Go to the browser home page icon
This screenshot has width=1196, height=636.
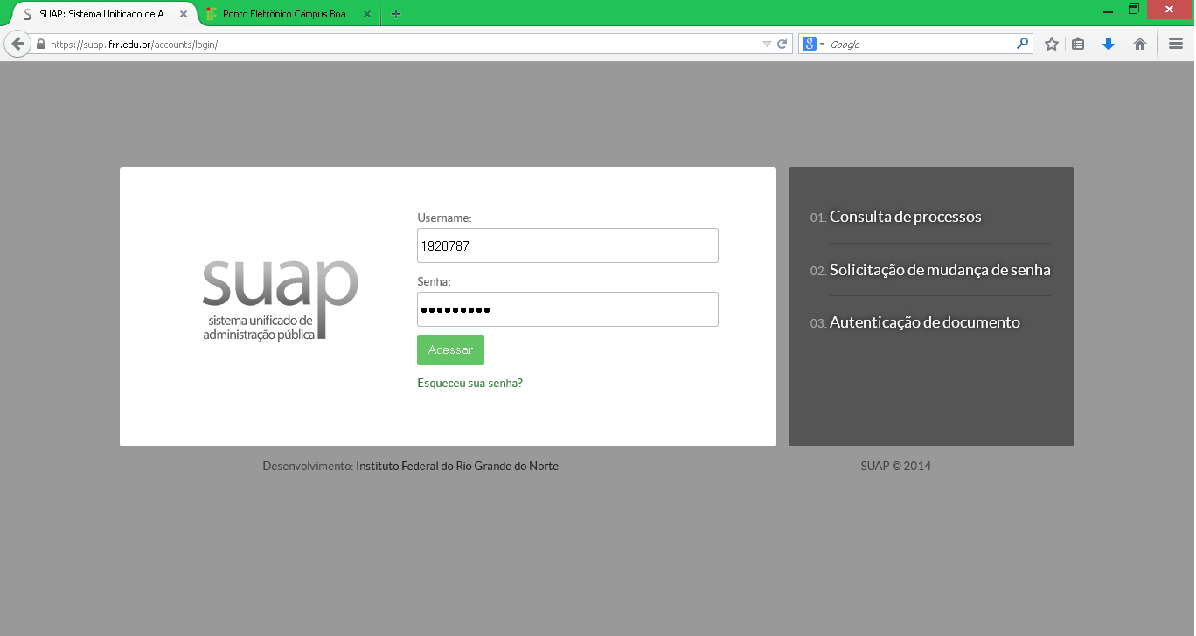pos(1140,44)
